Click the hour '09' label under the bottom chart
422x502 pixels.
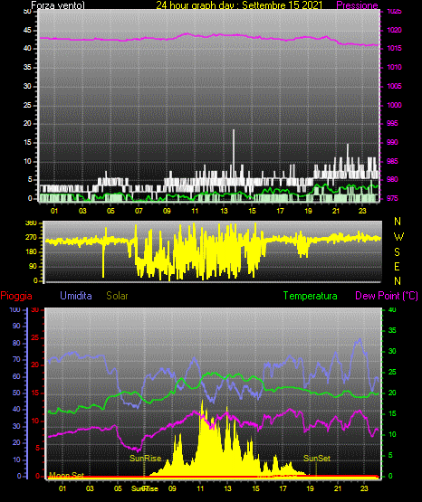172,488
